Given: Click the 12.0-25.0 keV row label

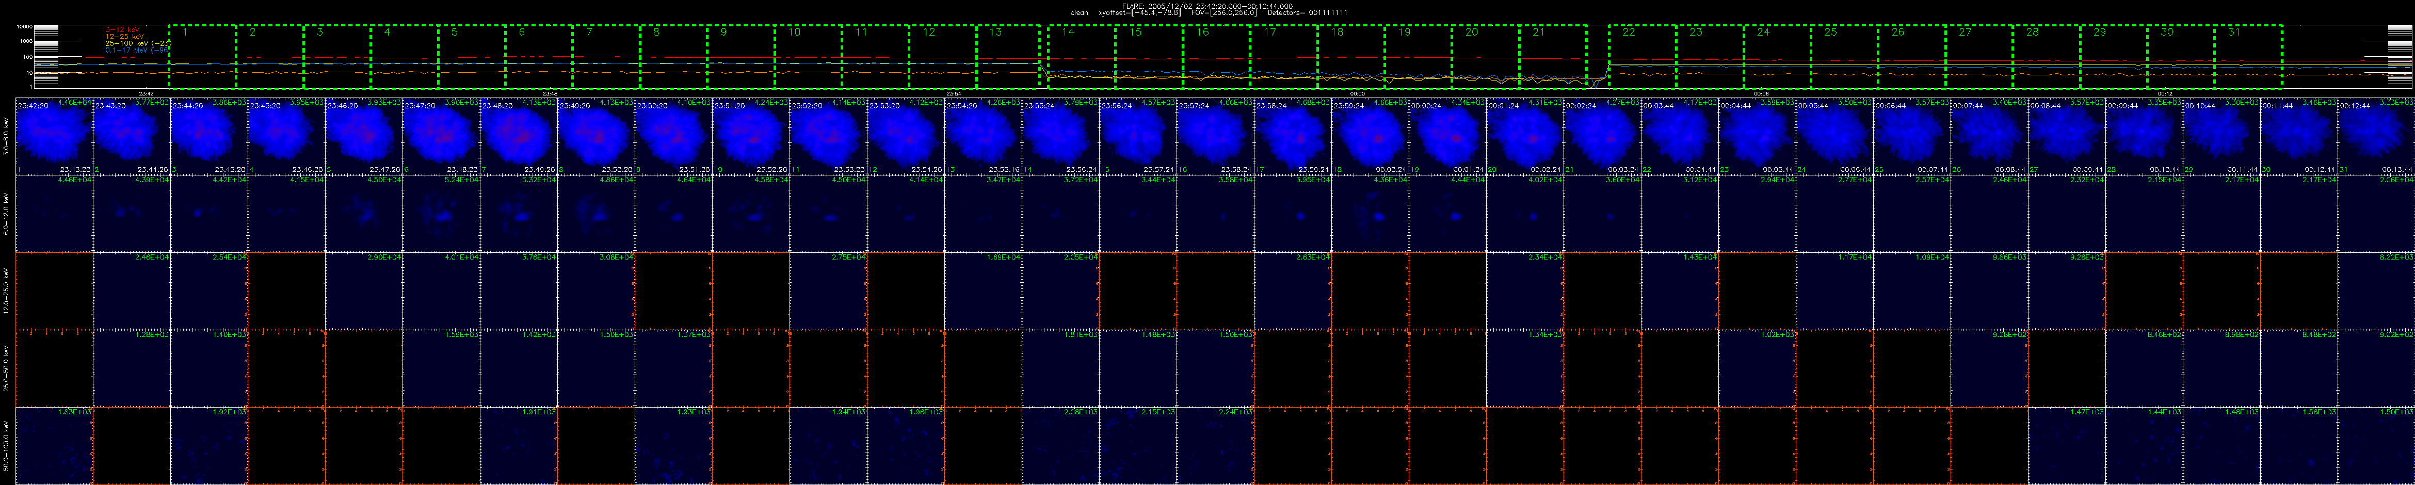Looking at the screenshot, I should coord(7,291).
